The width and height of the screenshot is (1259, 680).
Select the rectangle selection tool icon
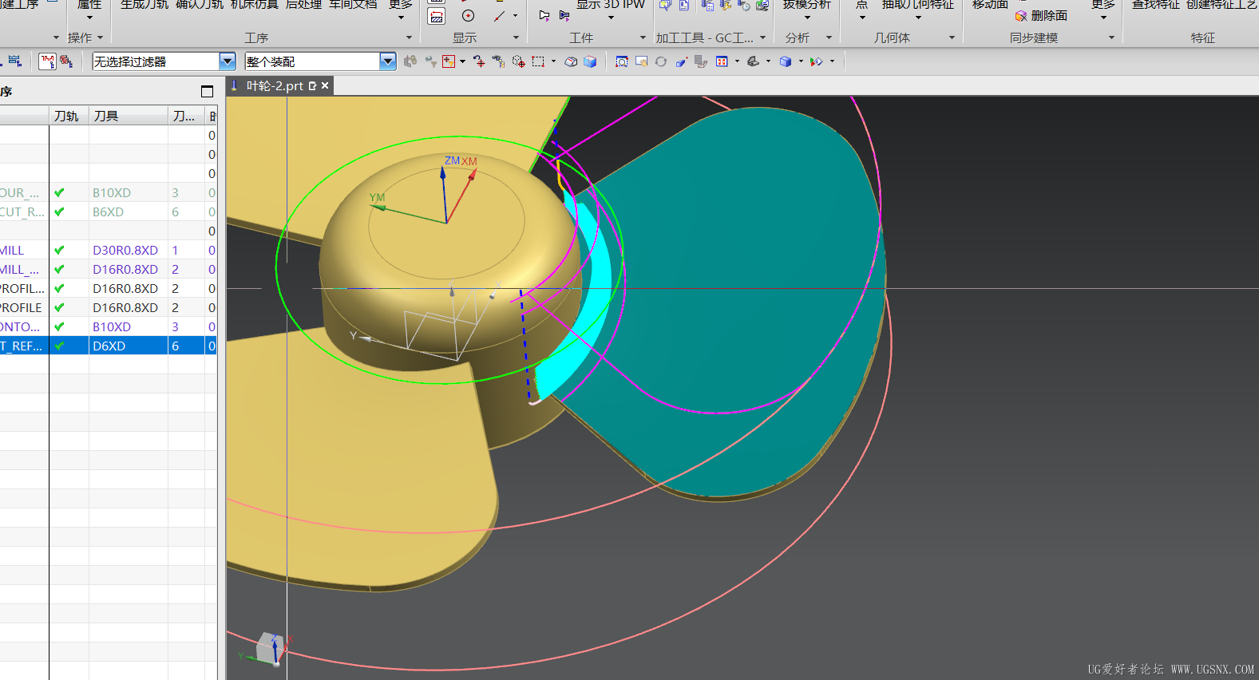(x=539, y=61)
